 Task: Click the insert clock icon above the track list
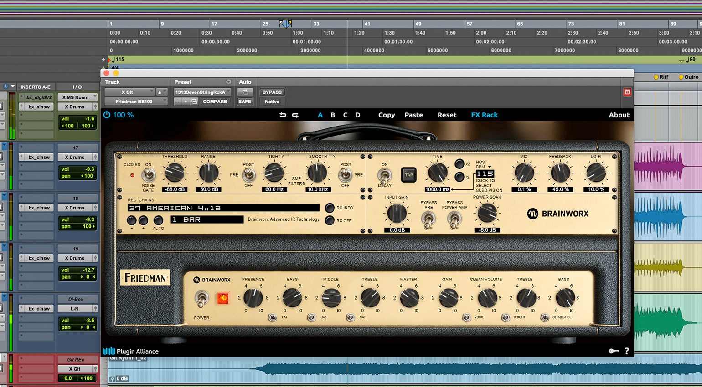[x=6, y=87]
